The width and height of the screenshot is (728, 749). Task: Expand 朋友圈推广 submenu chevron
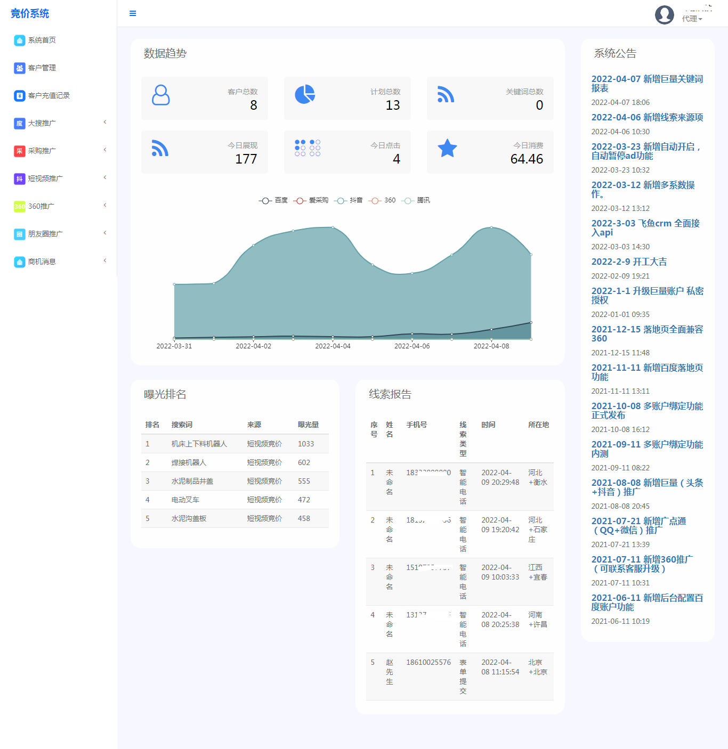tap(105, 233)
